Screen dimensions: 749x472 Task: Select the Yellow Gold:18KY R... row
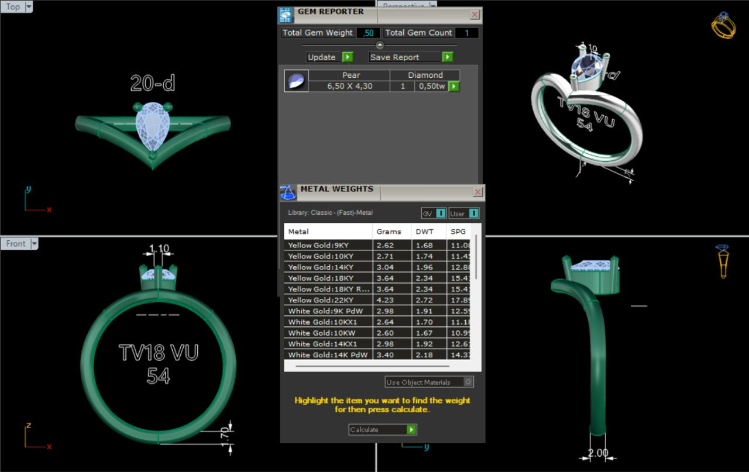378,289
